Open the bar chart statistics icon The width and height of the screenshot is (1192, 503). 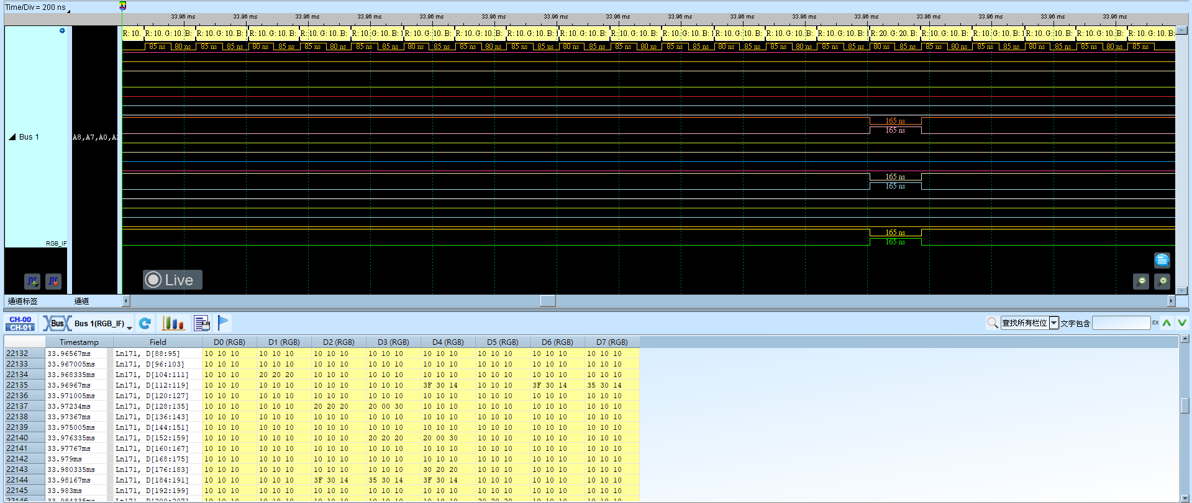(173, 323)
